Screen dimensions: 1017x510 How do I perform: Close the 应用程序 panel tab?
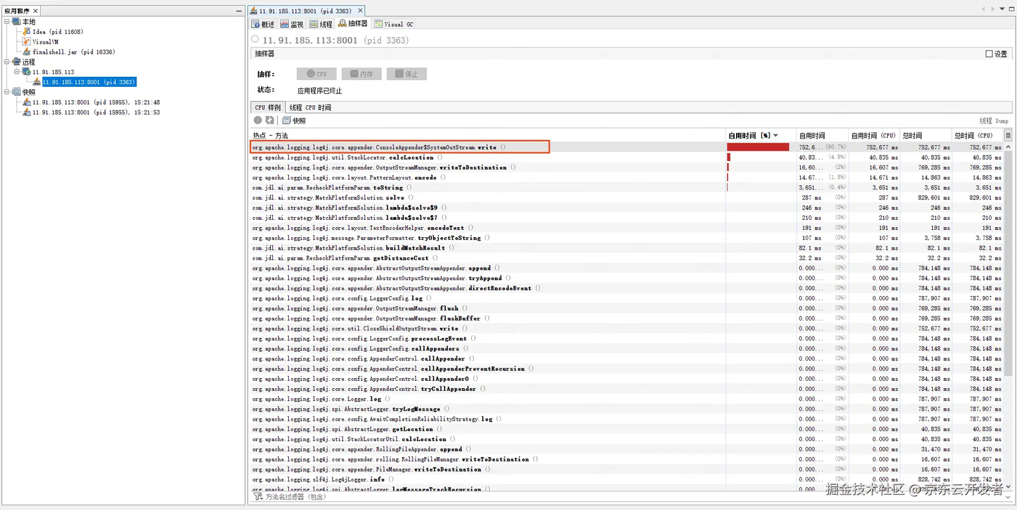pos(36,11)
